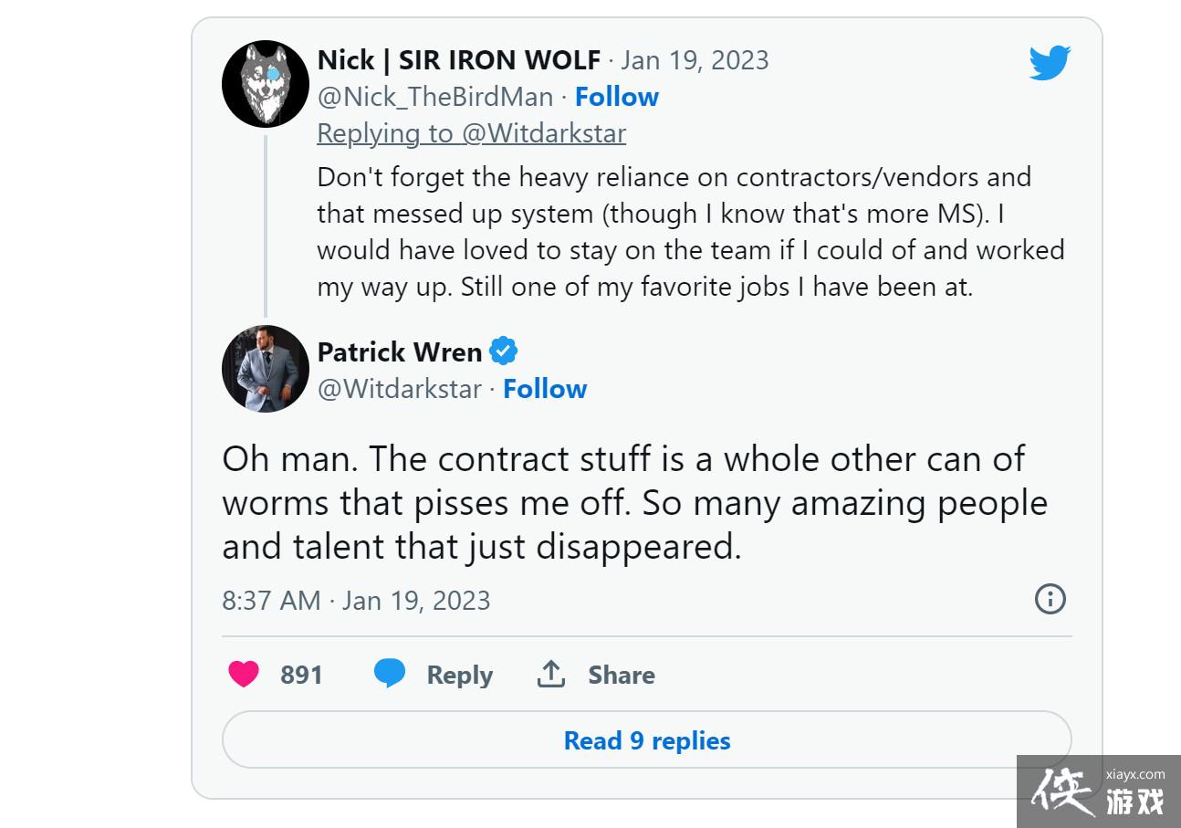The image size is (1181, 828).
Task: Click the Twitter bird logo
Action: [x=1050, y=63]
